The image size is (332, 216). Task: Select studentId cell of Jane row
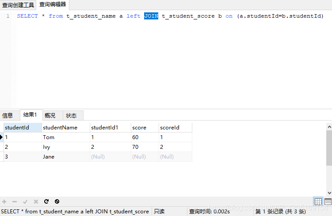point(23,157)
